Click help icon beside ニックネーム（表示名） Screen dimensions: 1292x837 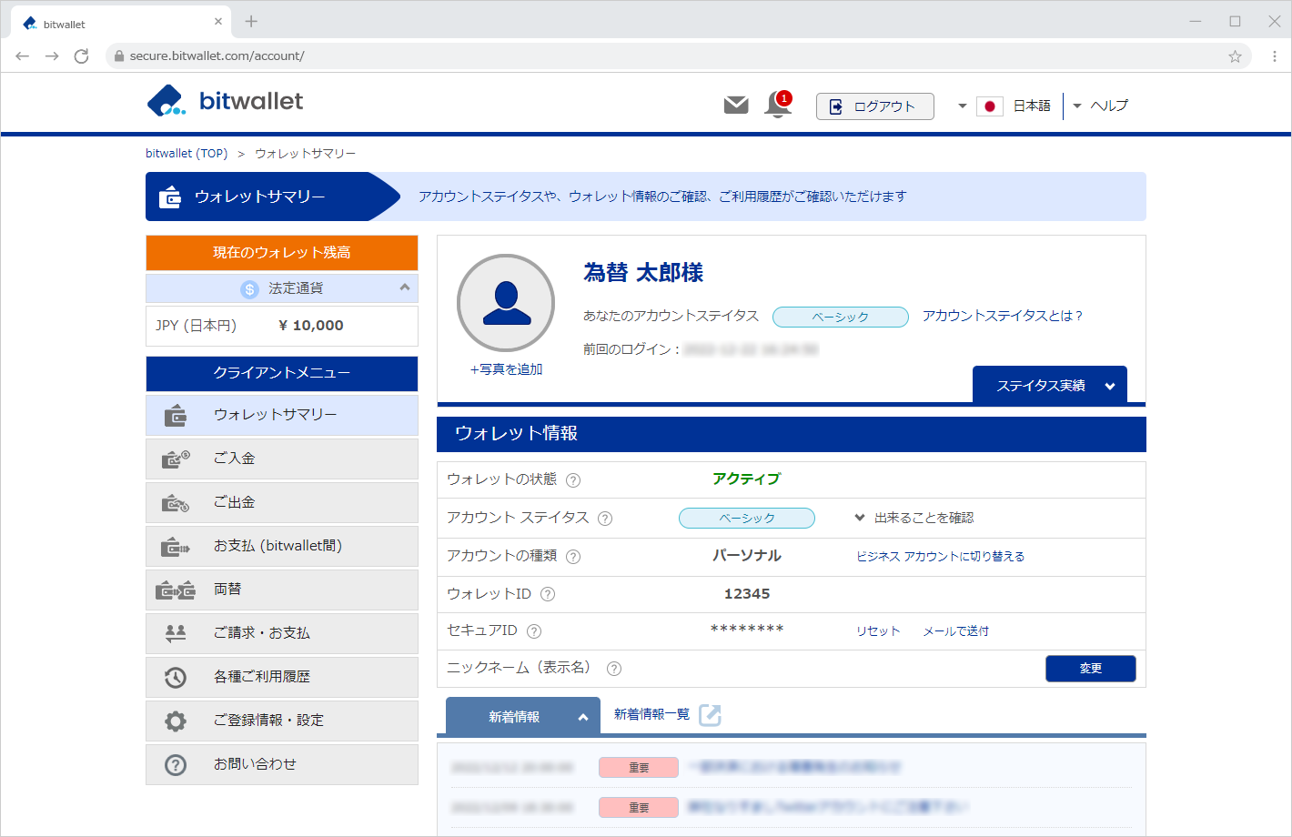[614, 669]
